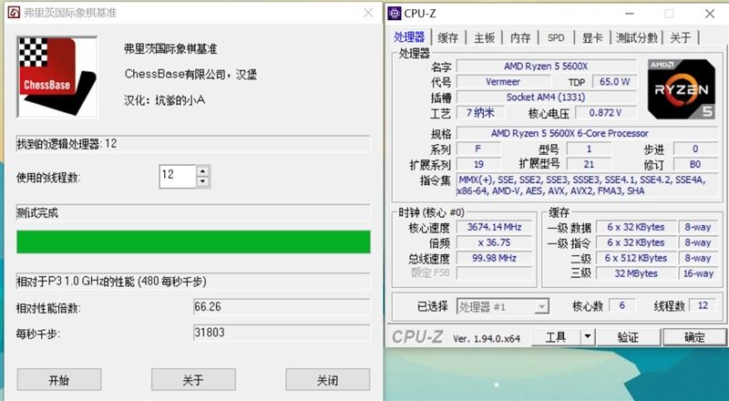Click the TDP value 65.0 W
The width and height of the screenshot is (729, 401).
(x=614, y=82)
